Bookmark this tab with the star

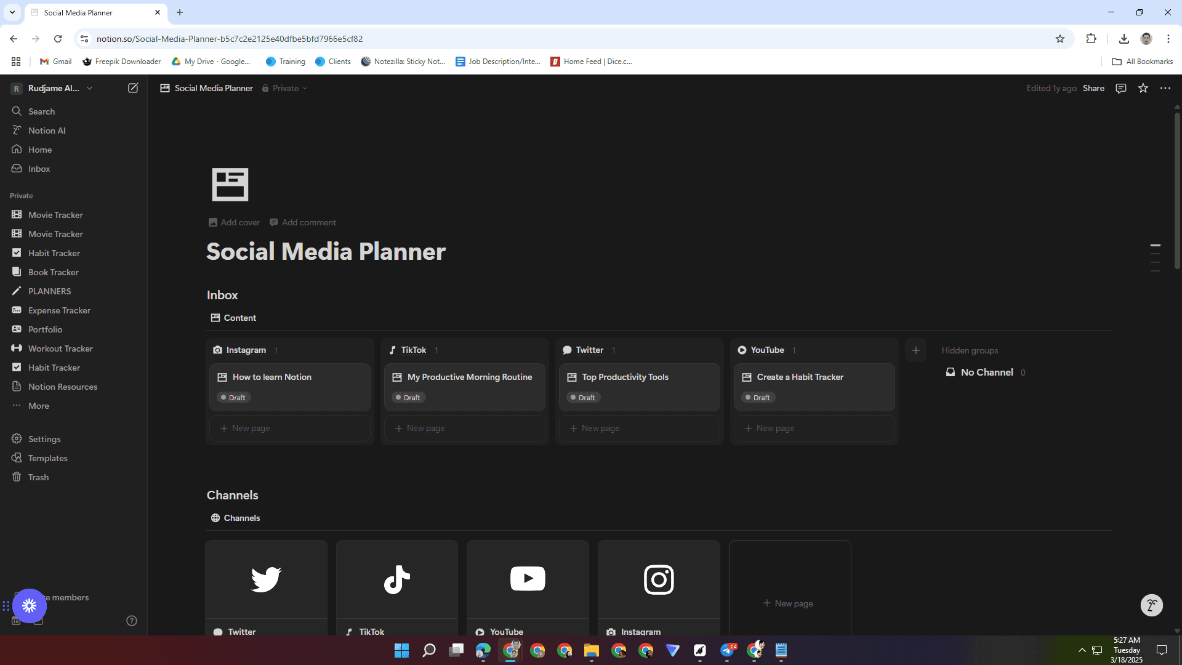pos(1060,39)
